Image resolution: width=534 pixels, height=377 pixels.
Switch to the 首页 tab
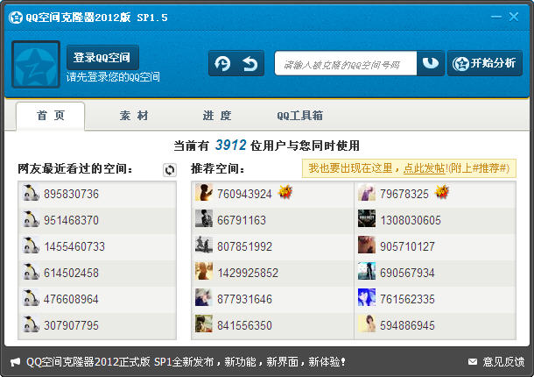tap(51, 116)
